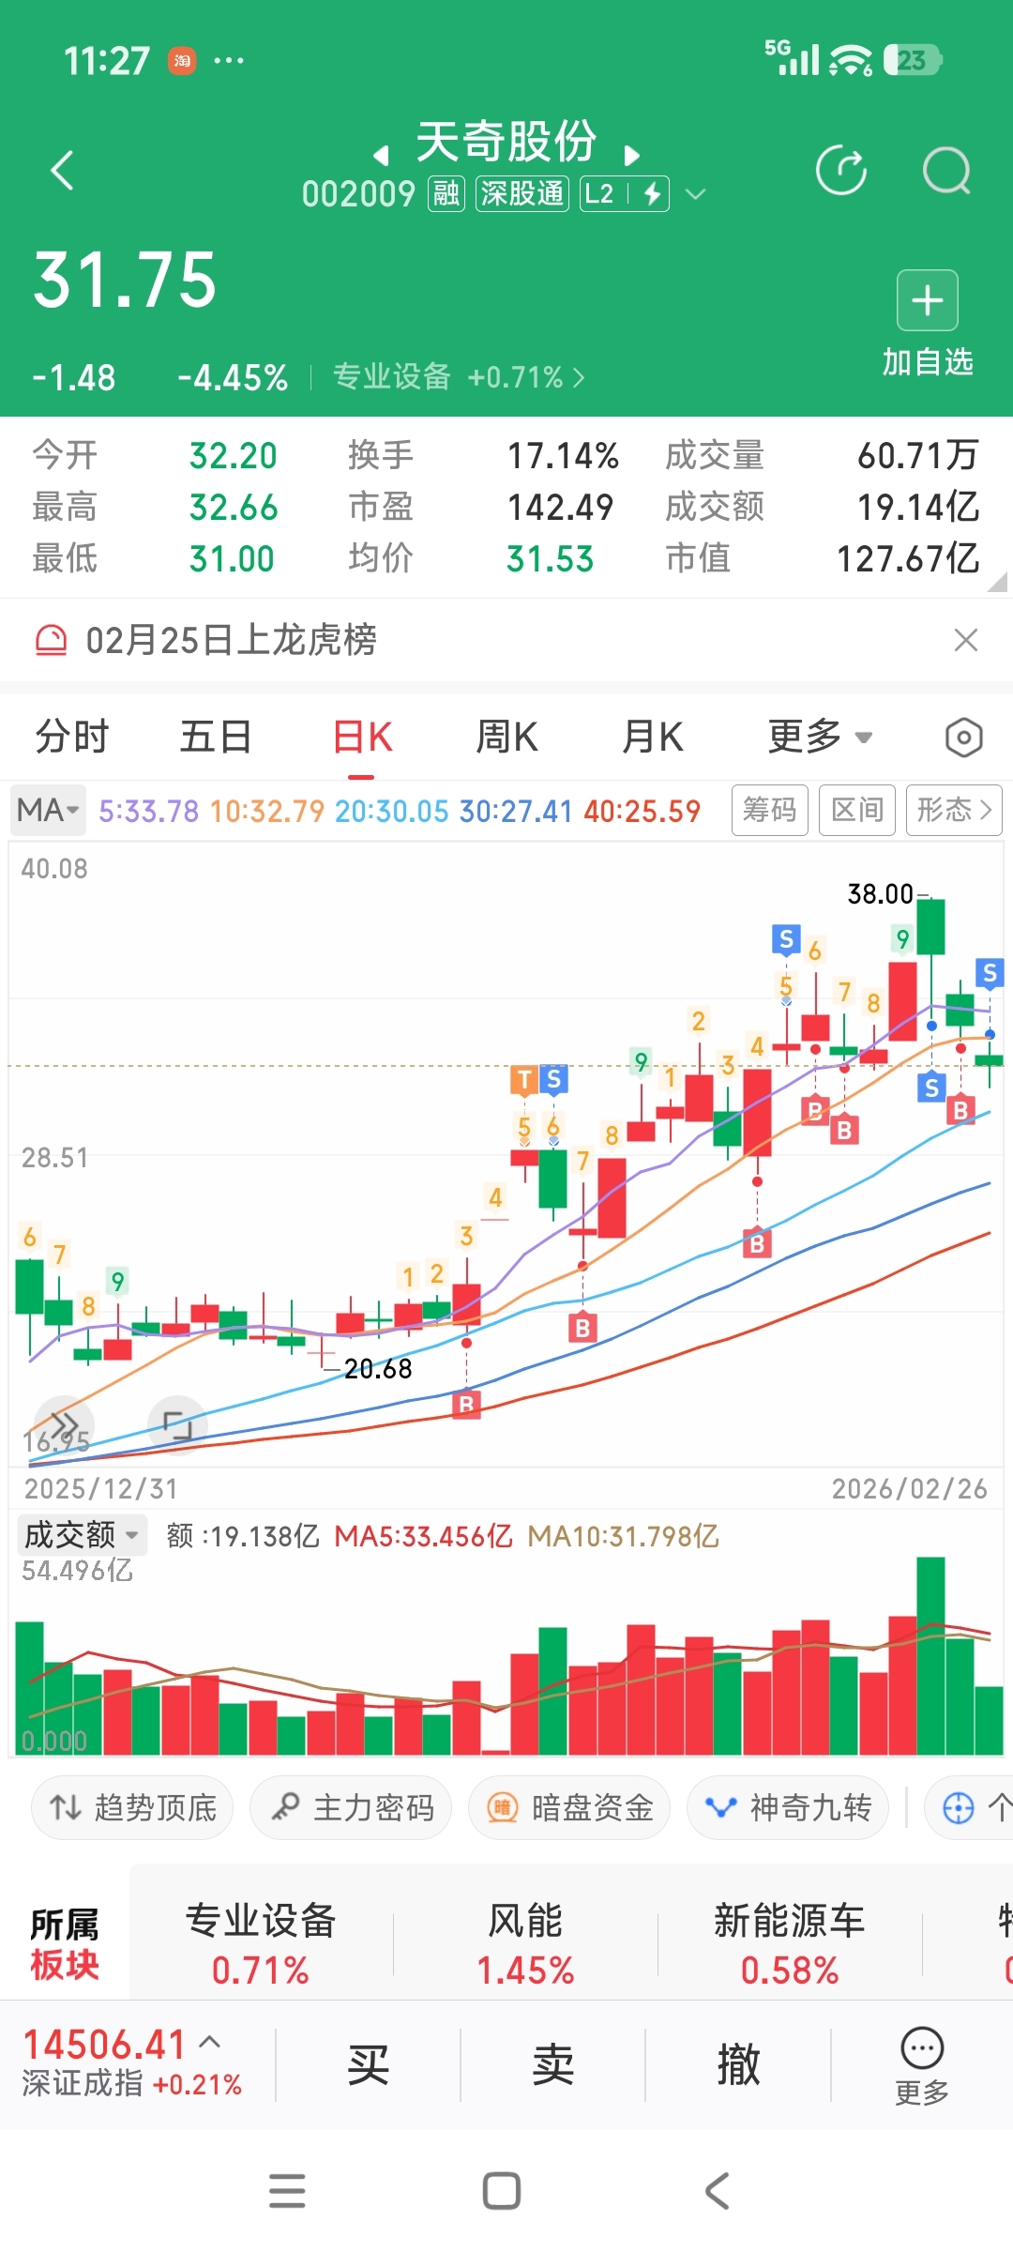Image resolution: width=1013 pixels, height=2252 pixels.
Task: Open the 专业设备 sector link
Action: (x=459, y=377)
